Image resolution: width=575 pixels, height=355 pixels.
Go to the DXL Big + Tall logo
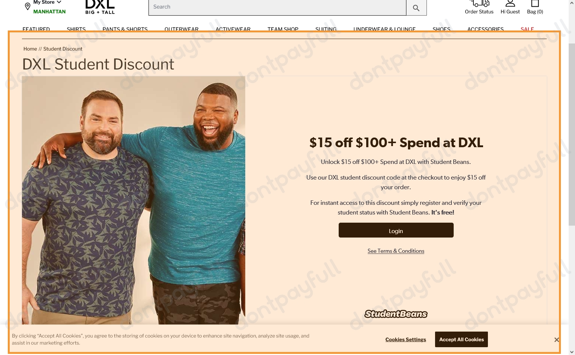[100, 7]
